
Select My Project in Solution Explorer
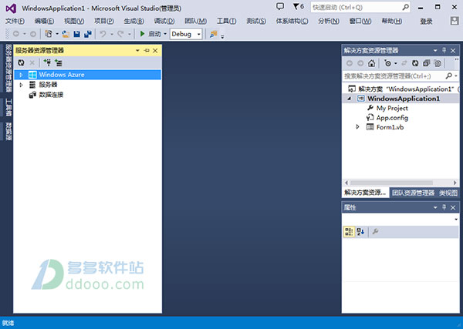pyautogui.click(x=392, y=108)
